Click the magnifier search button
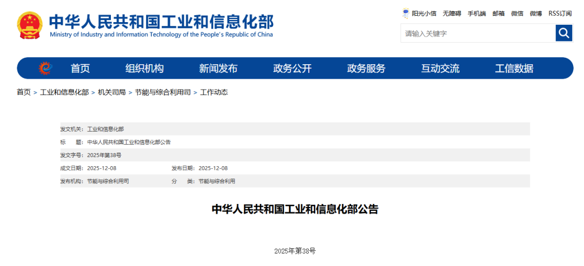The width and height of the screenshot is (584, 266). click(563, 33)
